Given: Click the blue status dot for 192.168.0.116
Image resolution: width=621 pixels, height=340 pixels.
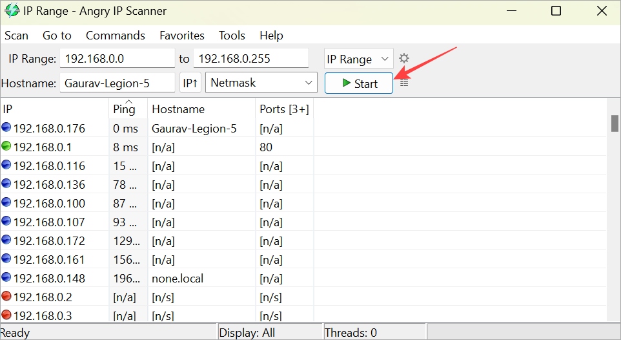Looking at the screenshot, I should (6, 165).
